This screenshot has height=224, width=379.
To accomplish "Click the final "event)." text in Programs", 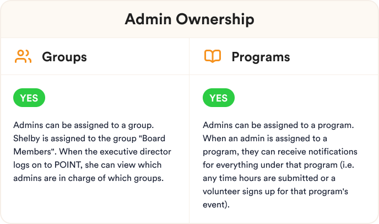I will click(216, 205).
